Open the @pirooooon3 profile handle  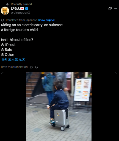tap(20, 13)
